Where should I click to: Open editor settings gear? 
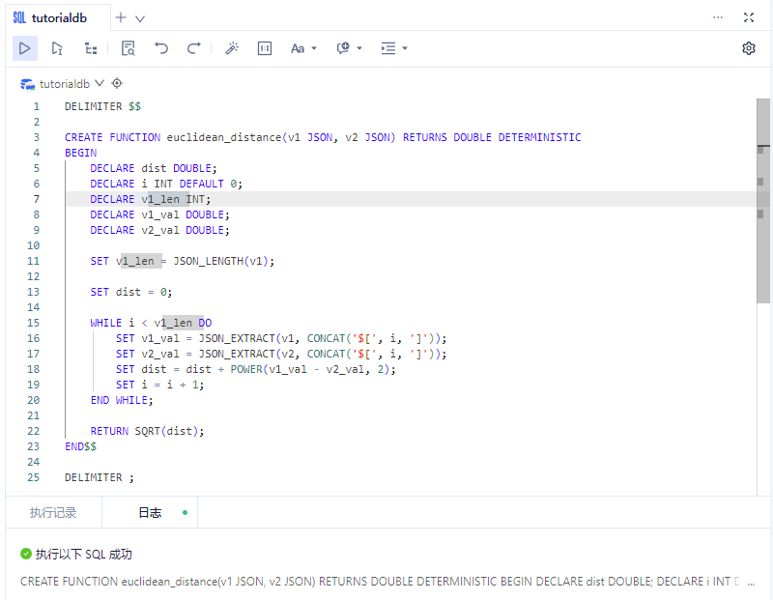[x=748, y=48]
